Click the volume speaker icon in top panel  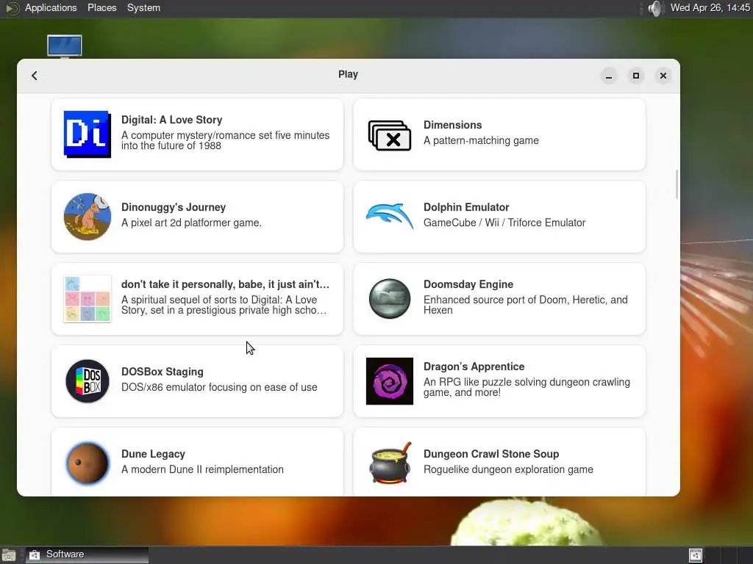[654, 8]
